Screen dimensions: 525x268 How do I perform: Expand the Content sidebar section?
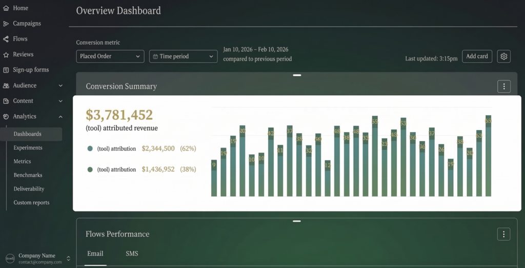tap(60, 101)
